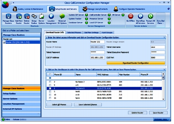Click phone list scroll down arrow
The width and height of the screenshot is (174, 124).
coord(163,99)
